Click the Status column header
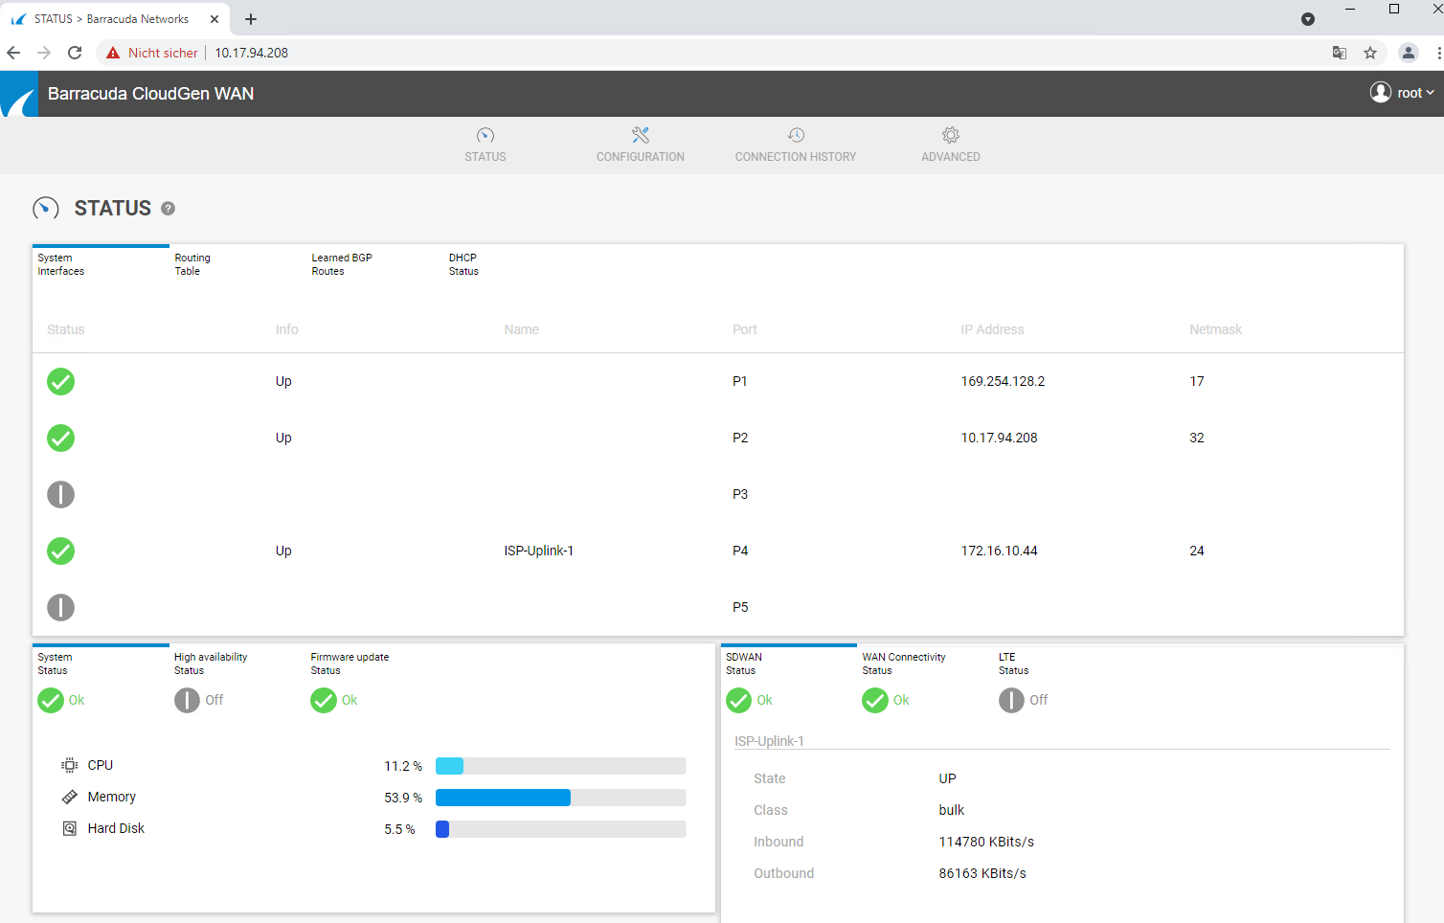The width and height of the screenshot is (1444, 923). 66,329
